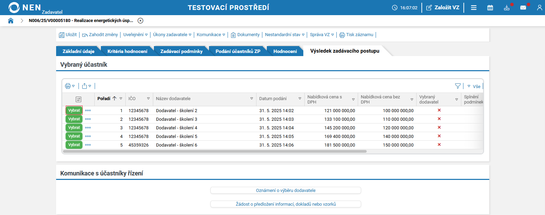The height and width of the screenshot is (215, 545).
Task: Click the print icon above the table
Action: coord(68,86)
